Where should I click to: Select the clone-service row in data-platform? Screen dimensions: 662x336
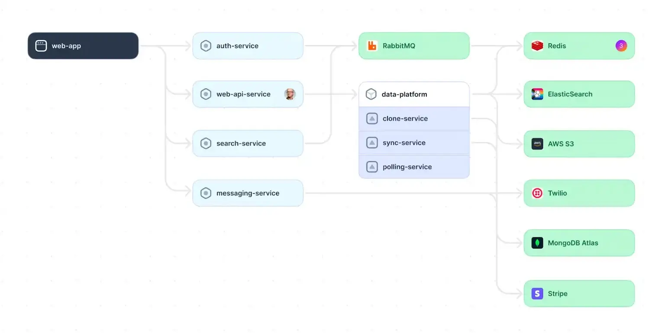point(414,119)
